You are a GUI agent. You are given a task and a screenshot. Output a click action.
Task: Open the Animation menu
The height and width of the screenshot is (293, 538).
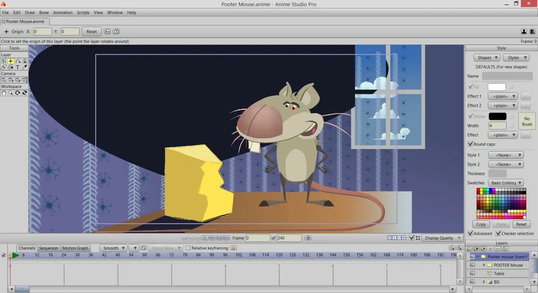(x=63, y=12)
